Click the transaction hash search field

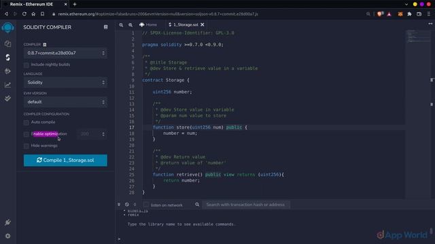tap(246, 205)
